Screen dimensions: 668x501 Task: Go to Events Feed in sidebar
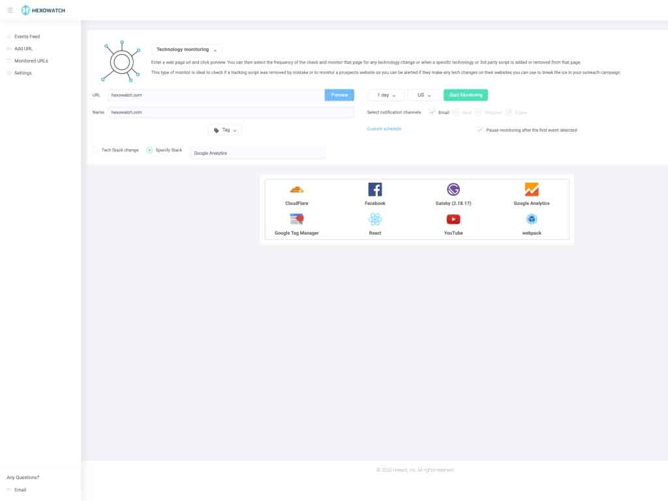[x=27, y=37]
